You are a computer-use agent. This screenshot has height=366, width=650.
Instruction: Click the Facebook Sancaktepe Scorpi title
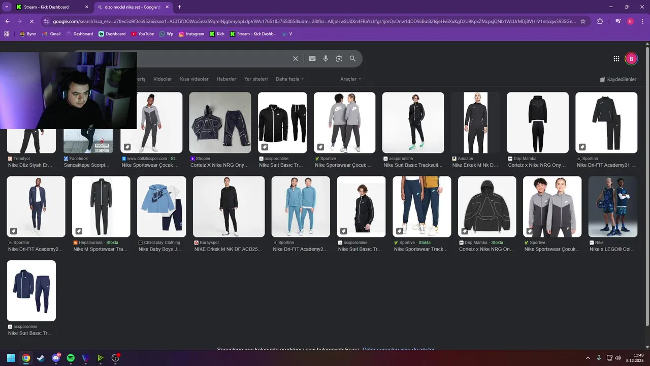tap(86, 165)
